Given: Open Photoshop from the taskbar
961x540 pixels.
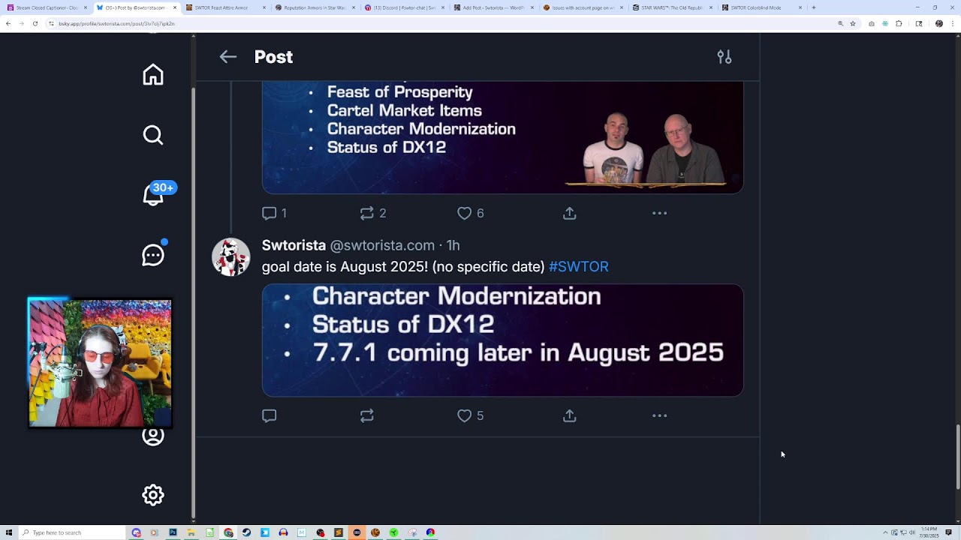Looking at the screenshot, I should pyautogui.click(x=173, y=532).
